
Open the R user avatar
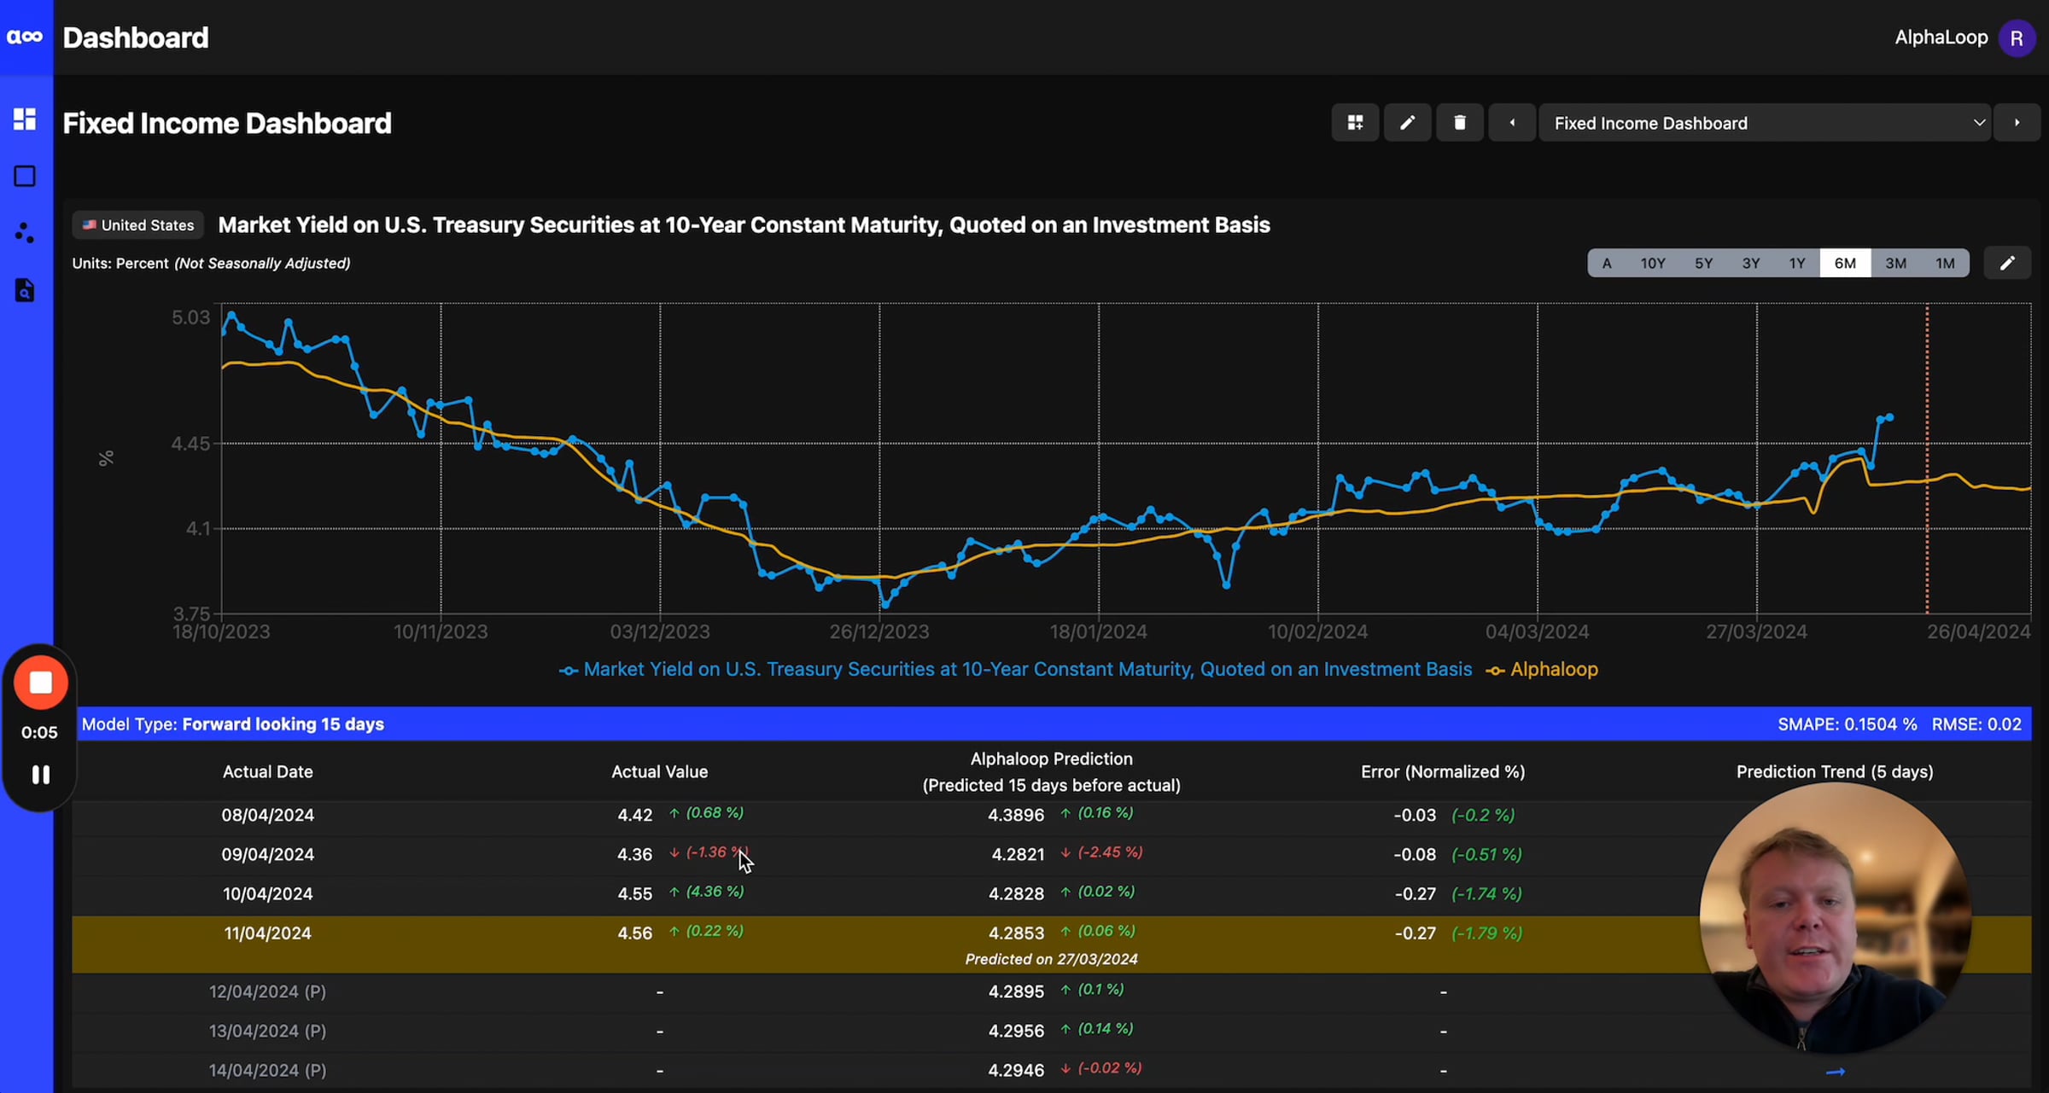click(x=2017, y=38)
